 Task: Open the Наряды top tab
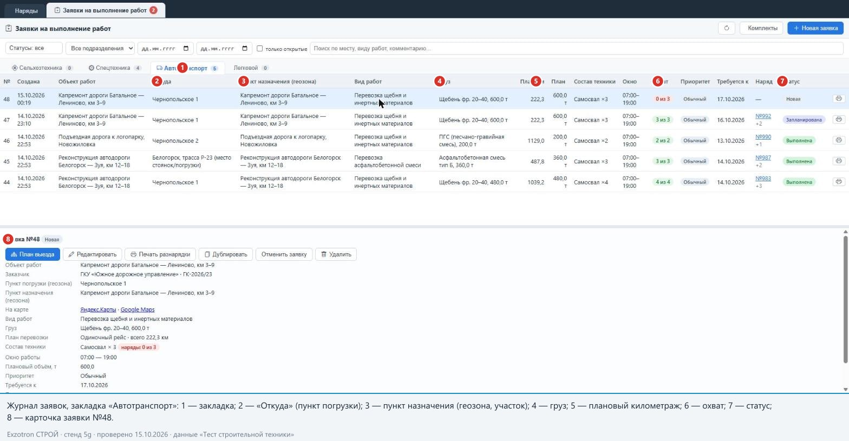26,10
